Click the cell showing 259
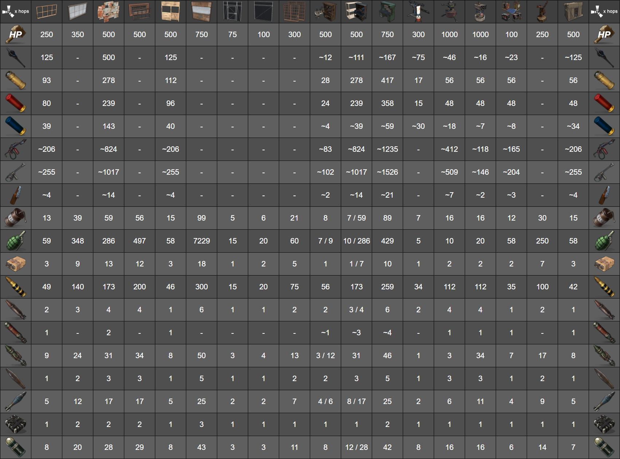The height and width of the screenshot is (459, 620). [387, 287]
